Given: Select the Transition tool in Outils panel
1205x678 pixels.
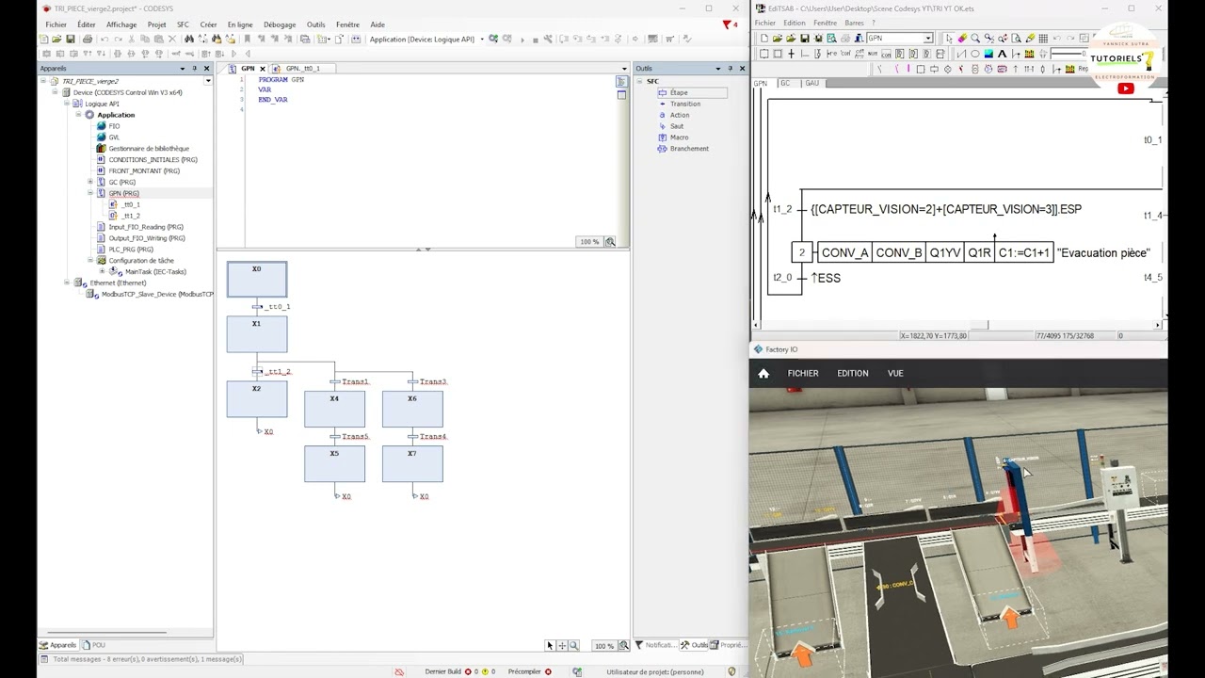Looking at the screenshot, I should tap(679, 104).
